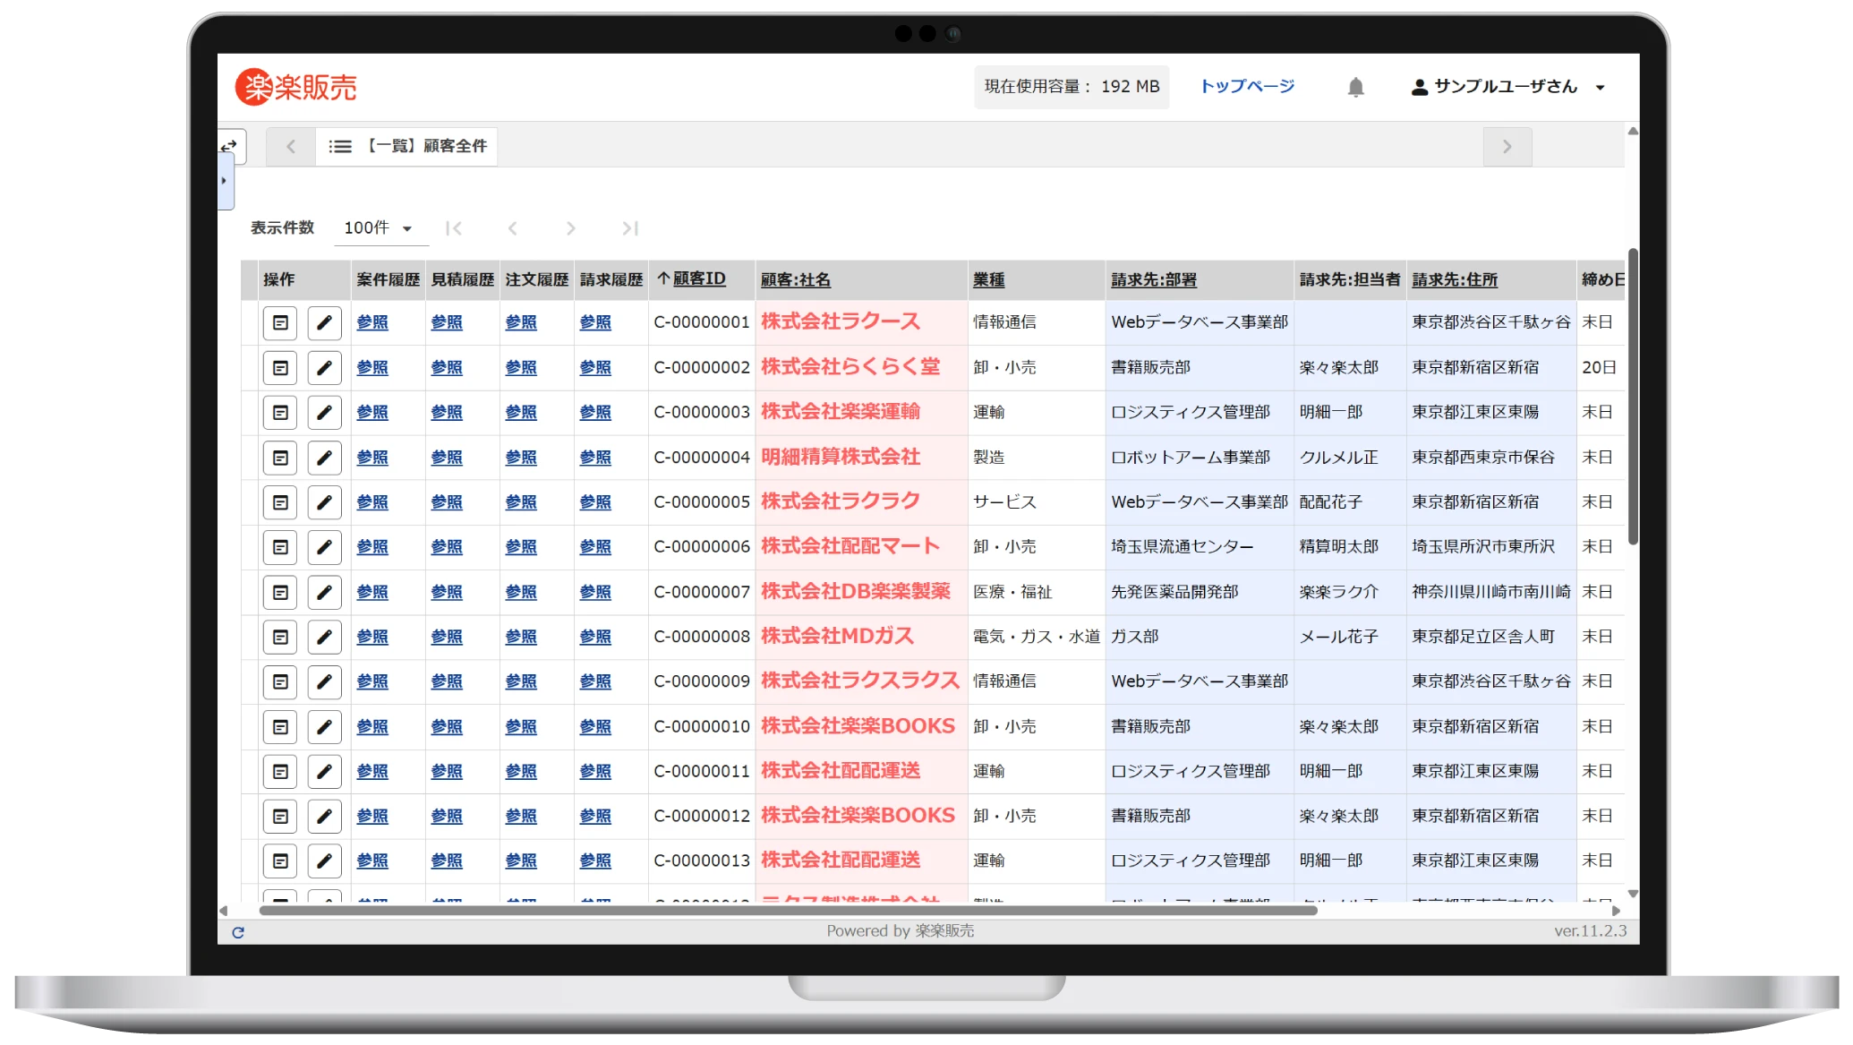The image size is (1853, 1045).
Task: Click detail view icon for C-00000001
Action: point(280,322)
